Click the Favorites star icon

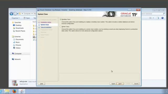(x=13, y=22)
